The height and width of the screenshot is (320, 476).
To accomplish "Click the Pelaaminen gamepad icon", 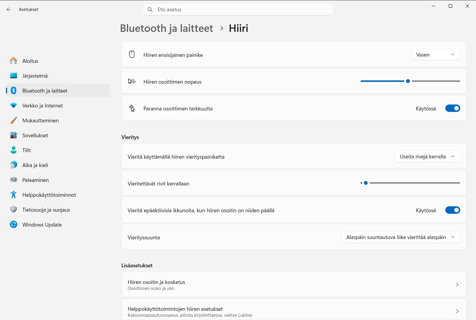I will coord(13,180).
